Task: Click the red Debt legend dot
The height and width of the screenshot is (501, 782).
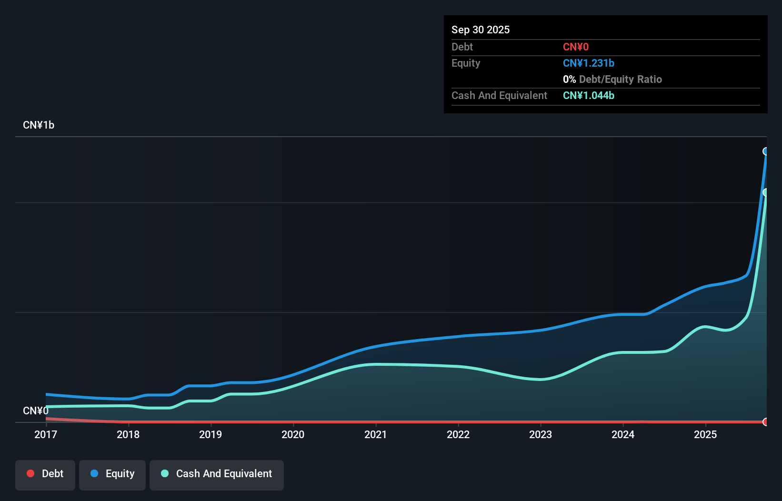Action: click(30, 473)
